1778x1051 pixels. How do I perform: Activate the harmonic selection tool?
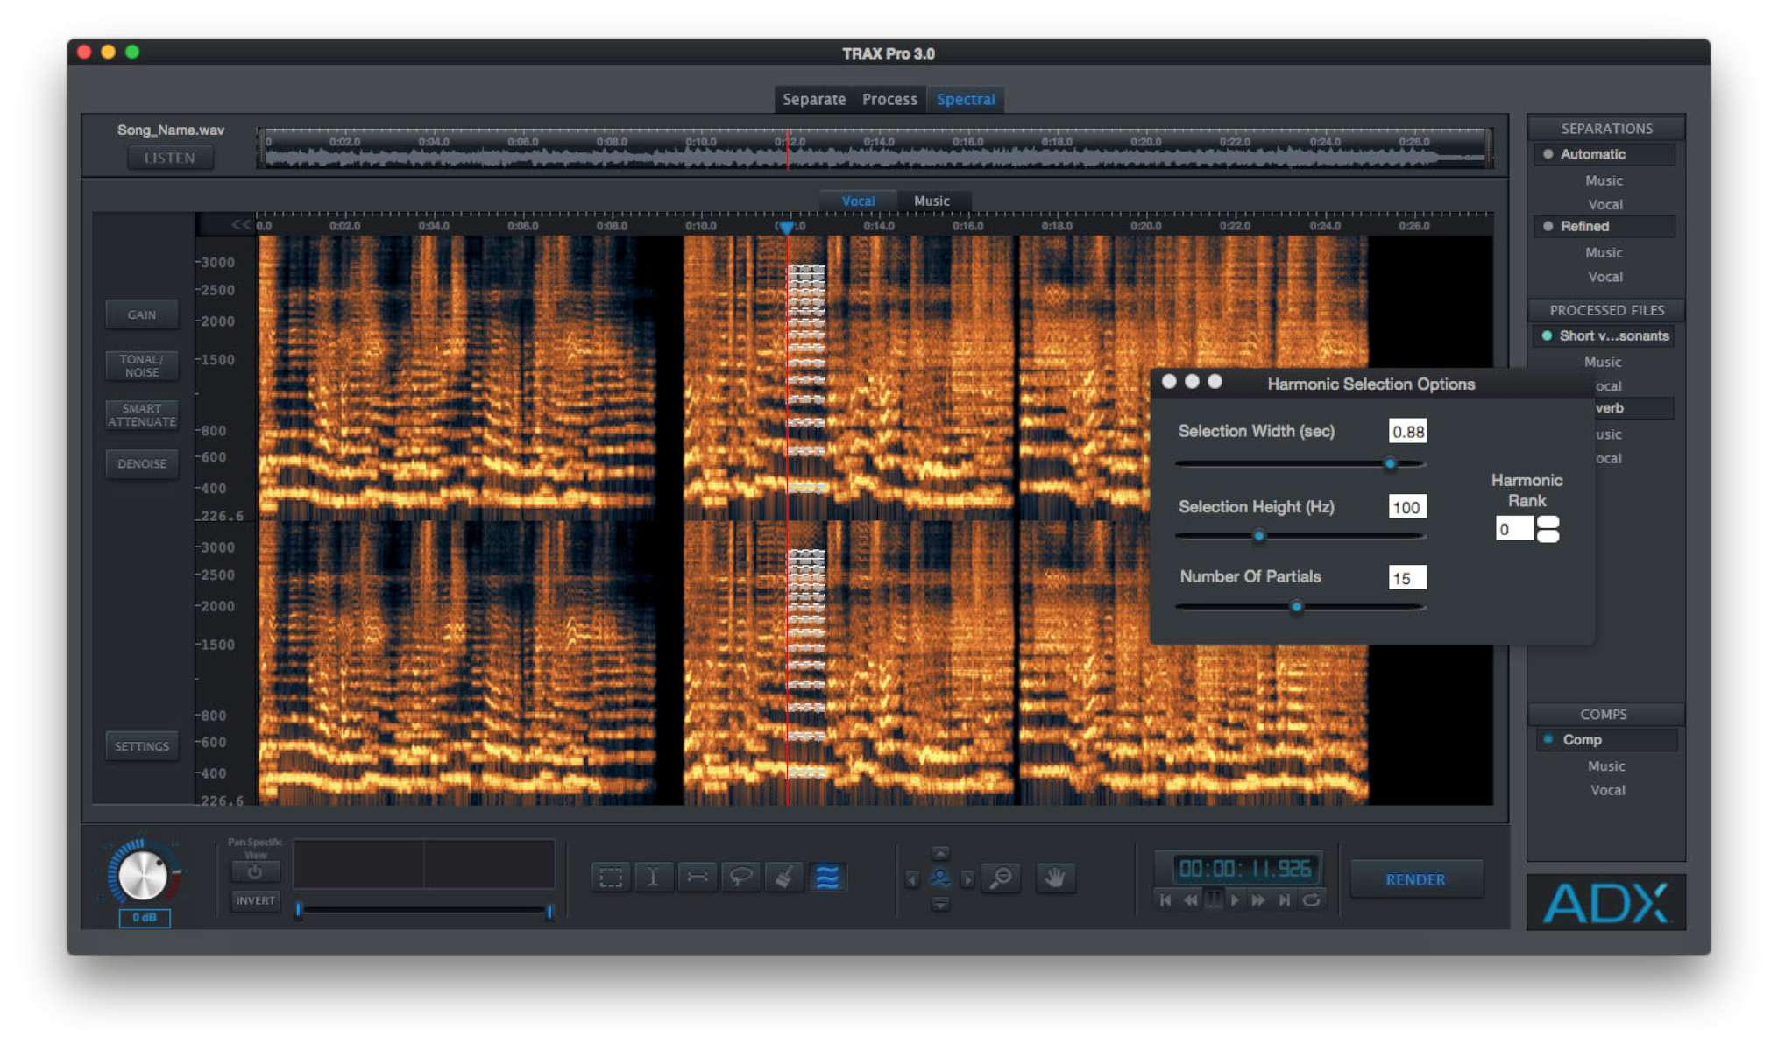click(827, 877)
